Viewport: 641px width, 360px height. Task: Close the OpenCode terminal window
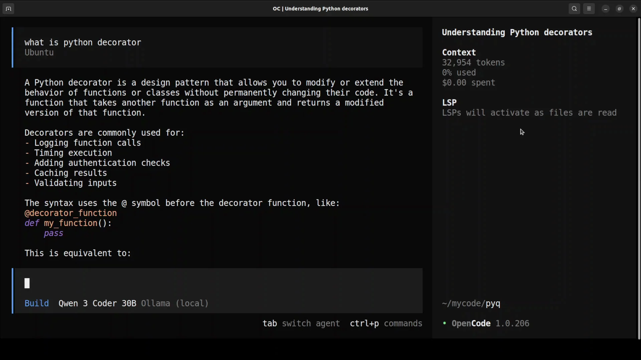click(633, 9)
